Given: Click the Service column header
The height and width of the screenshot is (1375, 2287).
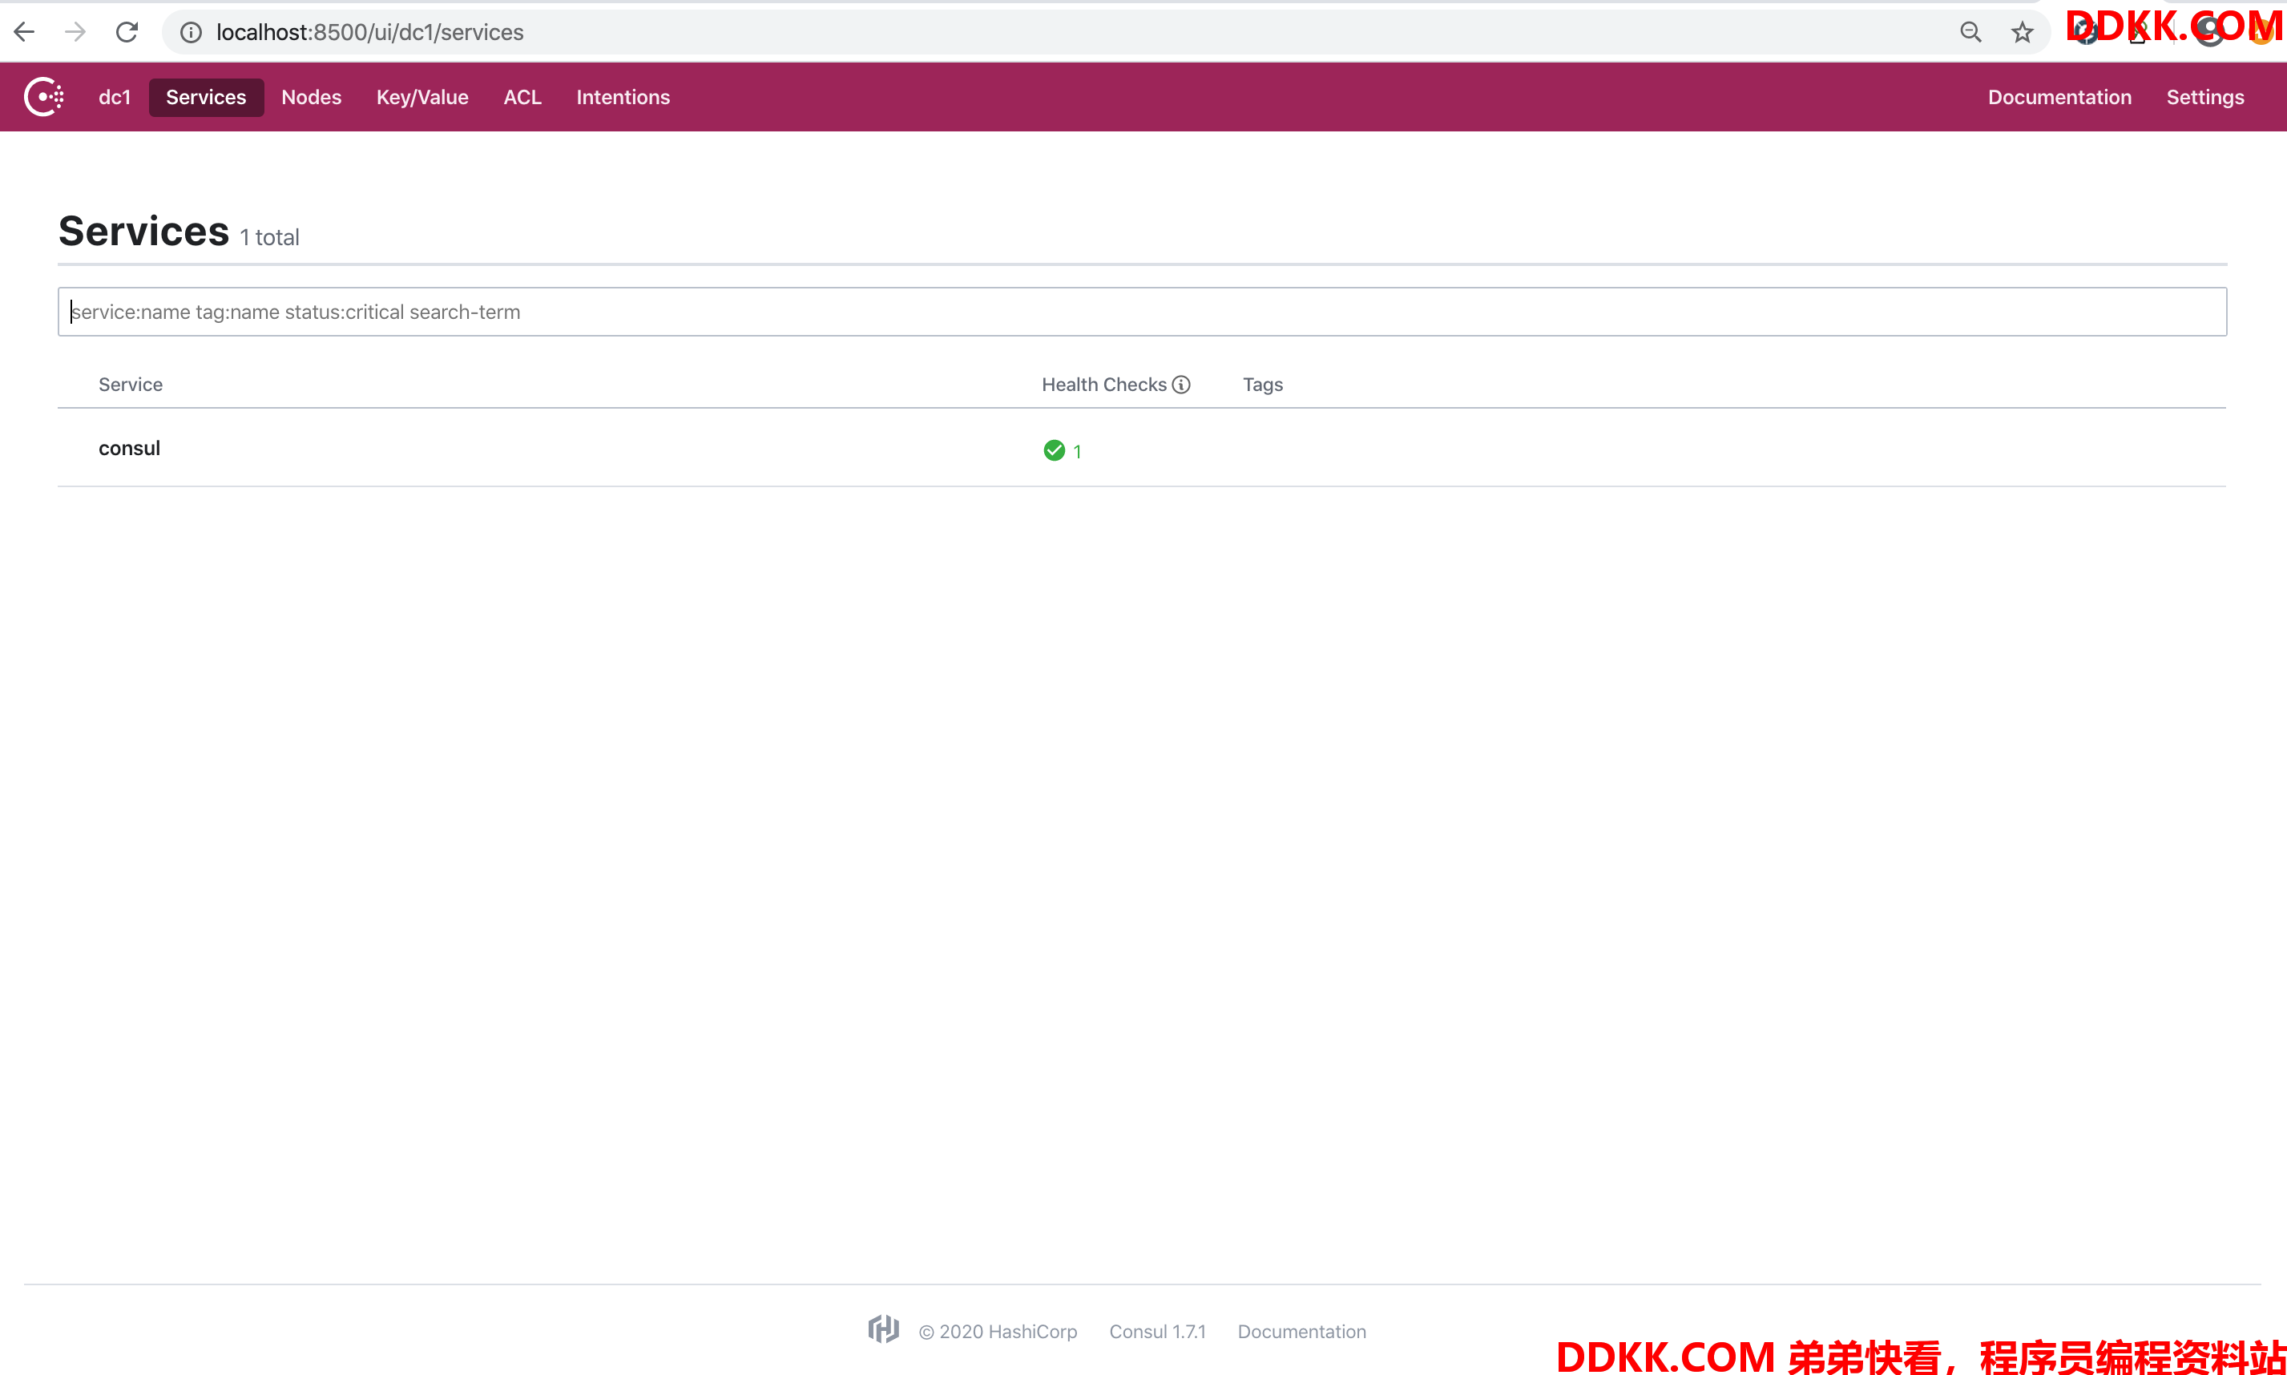Looking at the screenshot, I should [x=131, y=385].
